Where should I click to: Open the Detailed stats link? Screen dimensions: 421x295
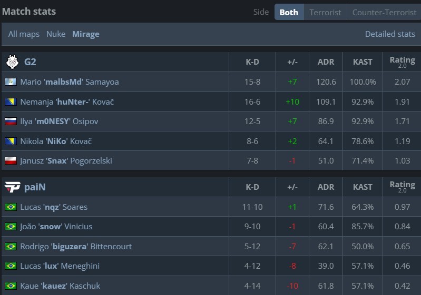point(390,34)
